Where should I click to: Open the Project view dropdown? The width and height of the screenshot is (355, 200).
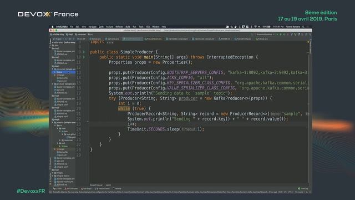(58, 39)
